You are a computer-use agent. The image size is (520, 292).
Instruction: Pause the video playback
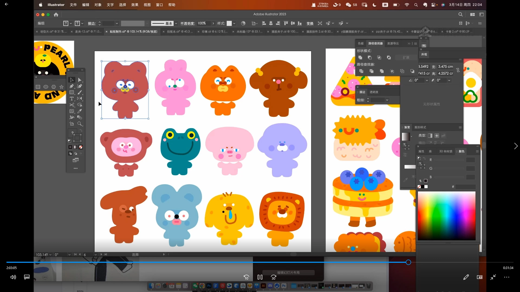(260, 277)
